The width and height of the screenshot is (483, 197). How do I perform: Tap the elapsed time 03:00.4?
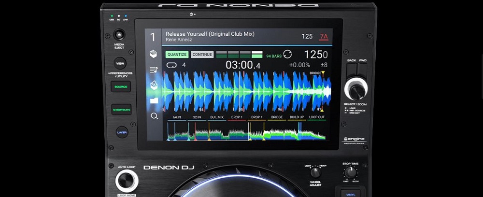(x=243, y=65)
